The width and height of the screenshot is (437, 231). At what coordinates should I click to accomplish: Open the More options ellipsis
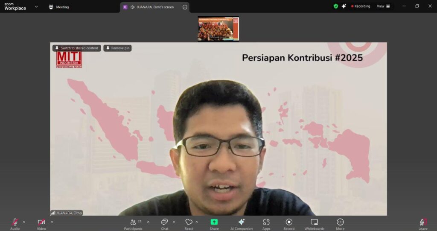(x=340, y=222)
